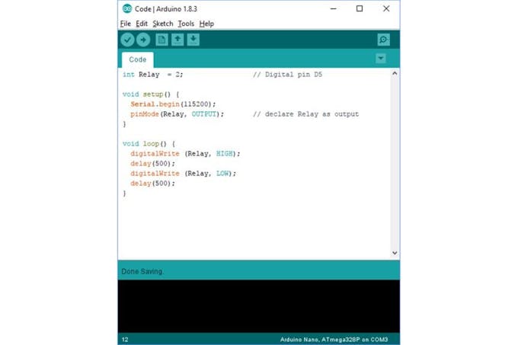The height and width of the screenshot is (345, 518).
Task: Select the Code tab
Action: click(x=138, y=59)
